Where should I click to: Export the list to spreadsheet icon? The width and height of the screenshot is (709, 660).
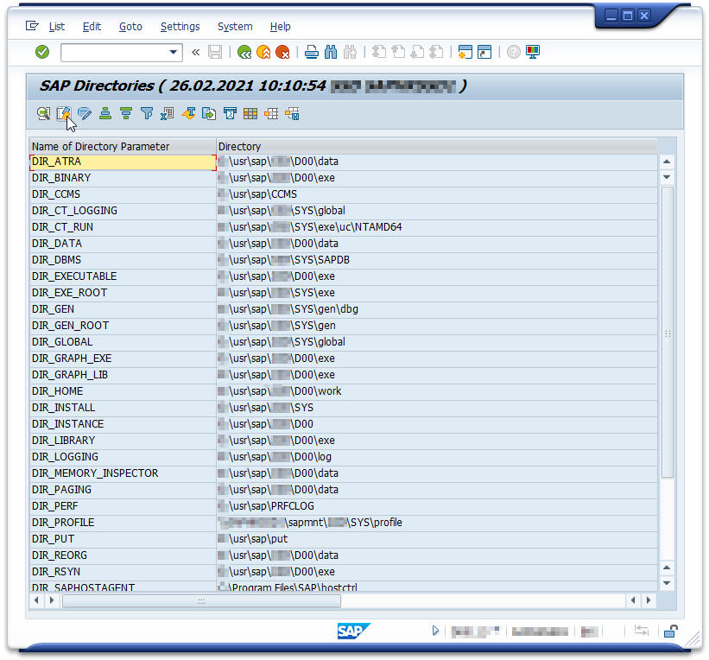coord(168,113)
